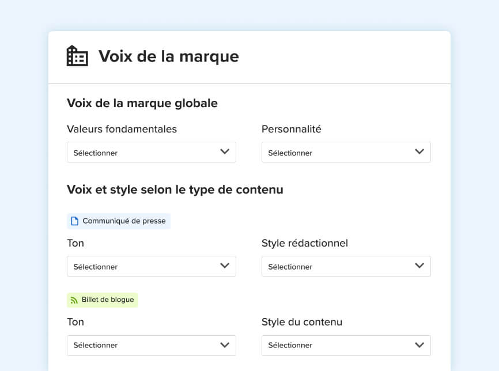Click the document icon in Communiqué de presse tag
Screen dimensions: 499x371
pos(74,221)
